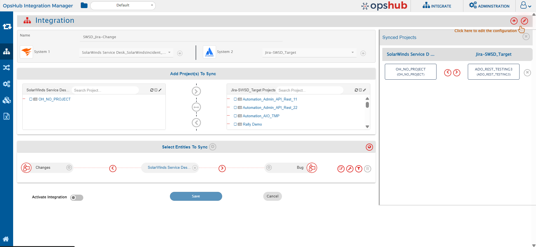Open the ADMINISTRATION menu
Image resolution: width=536 pixels, height=247 pixels.
pos(489,6)
